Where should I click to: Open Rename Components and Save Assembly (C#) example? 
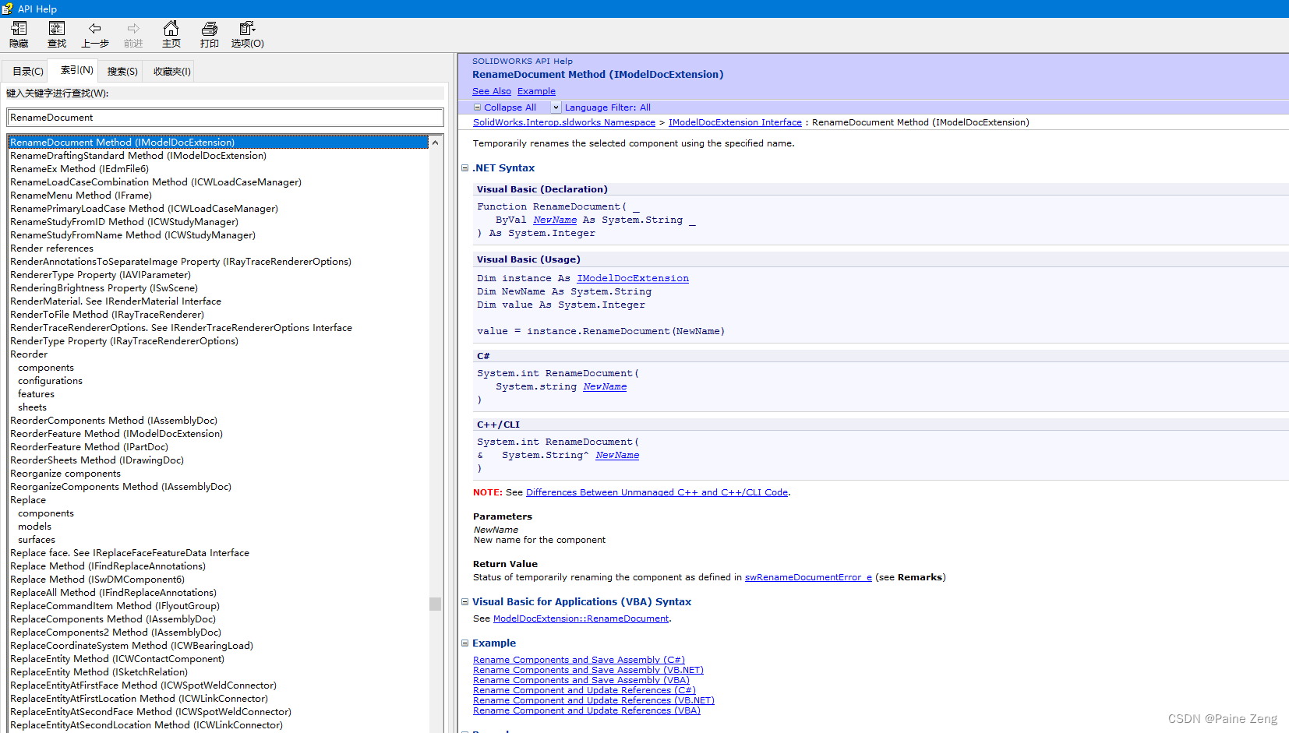(x=579, y=660)
